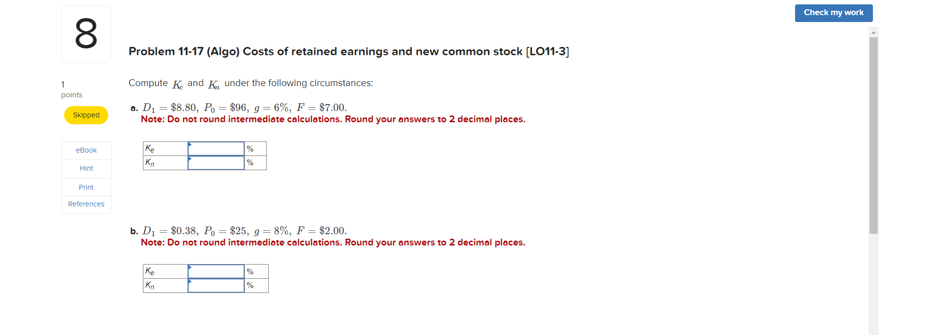940x335 pixels.
Task: Click the blue flag marker in part a Ke field
Action: point(190,146)
